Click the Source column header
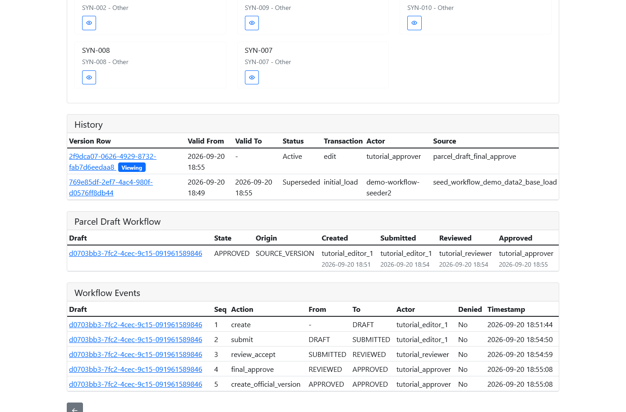This screenshot has width=626, height=412. coord(445,141)
